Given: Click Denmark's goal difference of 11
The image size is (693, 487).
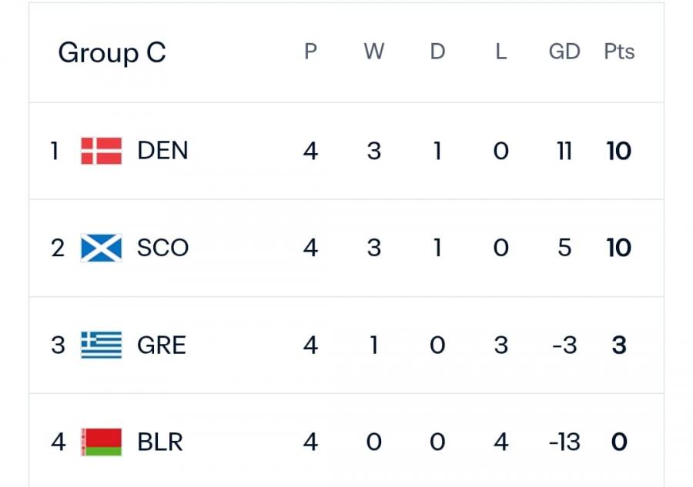Looking at the screenshot, I should pos(564,151).
